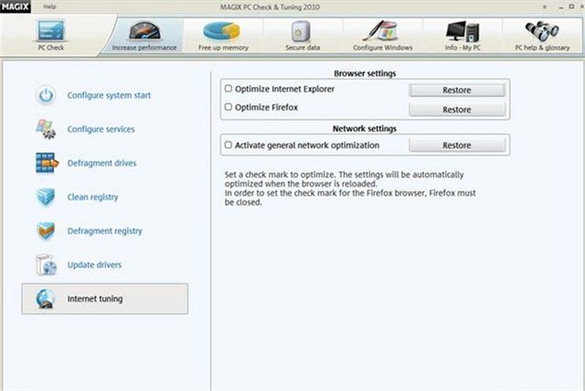Select Defragment registry in sidebar

[x=104, y=231]
